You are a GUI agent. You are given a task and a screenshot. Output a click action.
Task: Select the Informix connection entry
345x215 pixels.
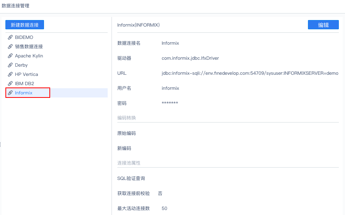click(24, 93)
